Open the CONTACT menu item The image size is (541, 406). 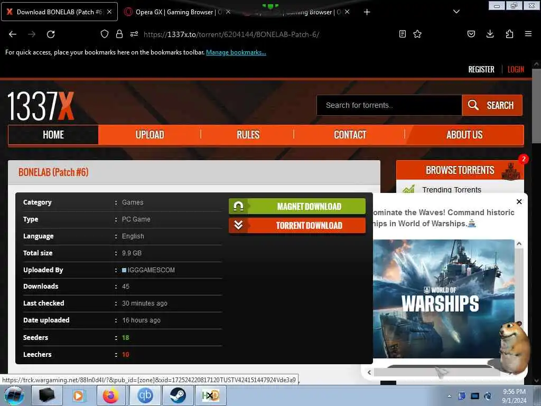tap(350, 135)
